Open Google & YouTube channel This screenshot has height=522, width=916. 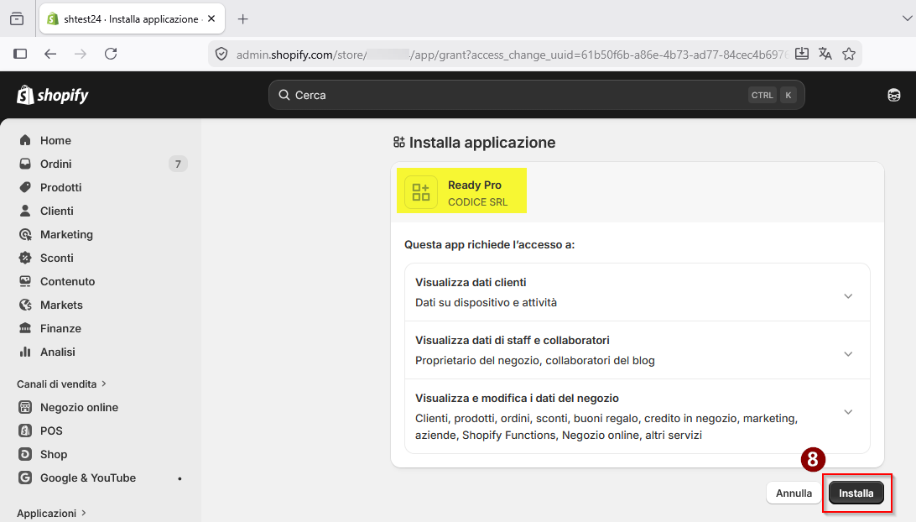[x=87, y=478]
